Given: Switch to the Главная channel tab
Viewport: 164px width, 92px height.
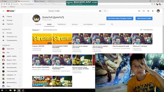Looking at the screenshot, I should (x=38, y=25).
